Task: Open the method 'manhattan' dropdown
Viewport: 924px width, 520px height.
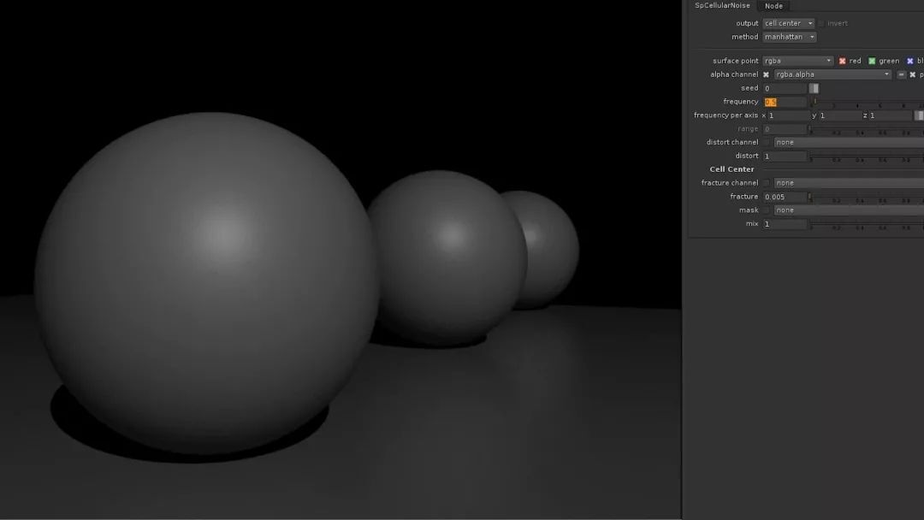Action: click(789, 37)
